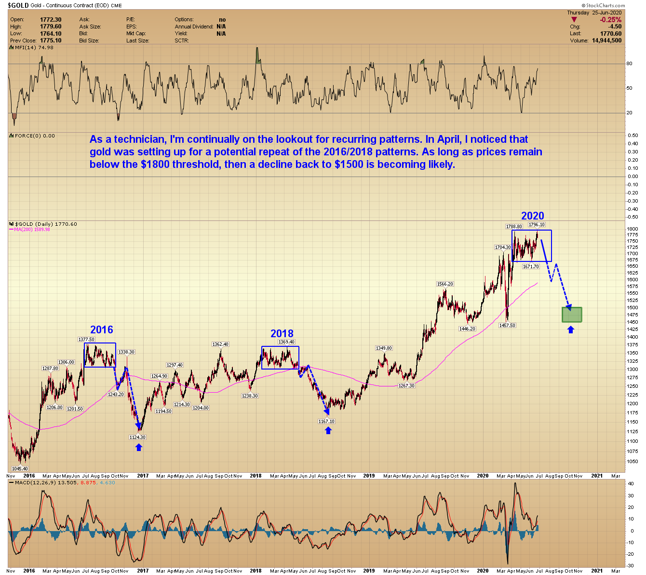Image resolution: width=646 pixels, height=575 pixels.
Task: Click the 1045.40 low price label
Action: click(x=20, y=468)
